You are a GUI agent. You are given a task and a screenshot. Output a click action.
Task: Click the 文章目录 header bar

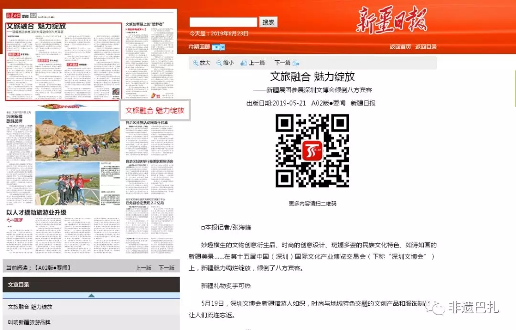91,285
